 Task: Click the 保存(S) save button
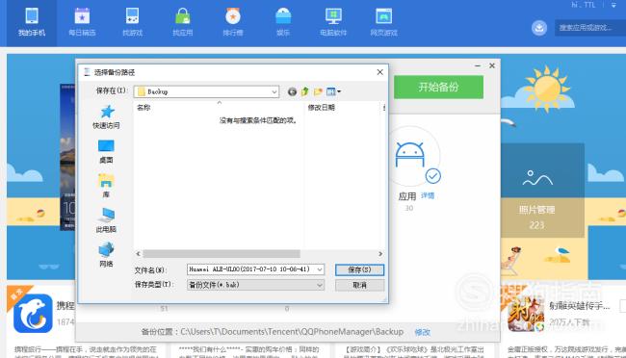click(360, 269)
